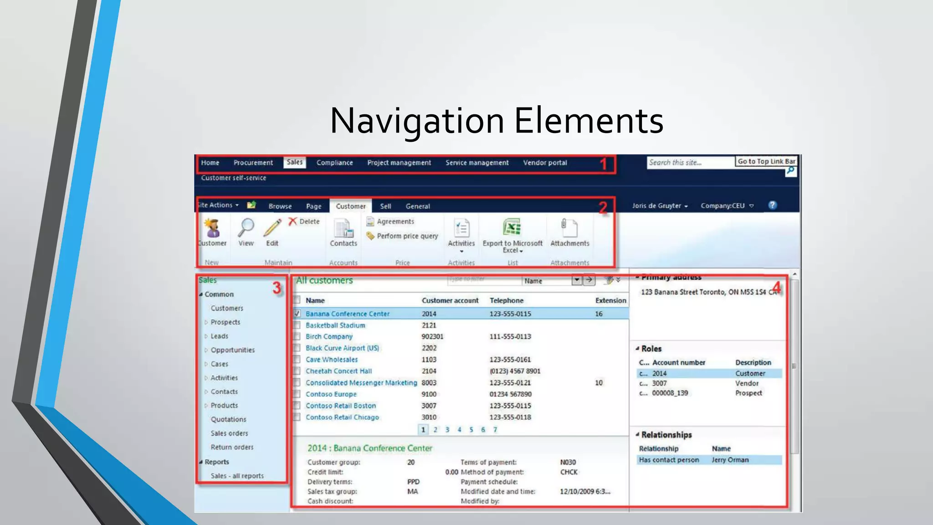Screen dimensions: 933x525
Task: Click the filter funnel icon
Action: [609, 280]
